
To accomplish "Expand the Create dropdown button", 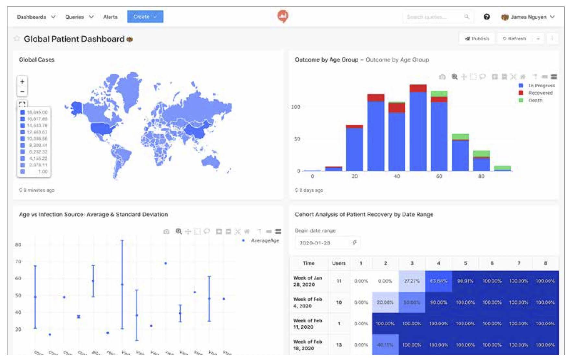I will click(145, 17).
